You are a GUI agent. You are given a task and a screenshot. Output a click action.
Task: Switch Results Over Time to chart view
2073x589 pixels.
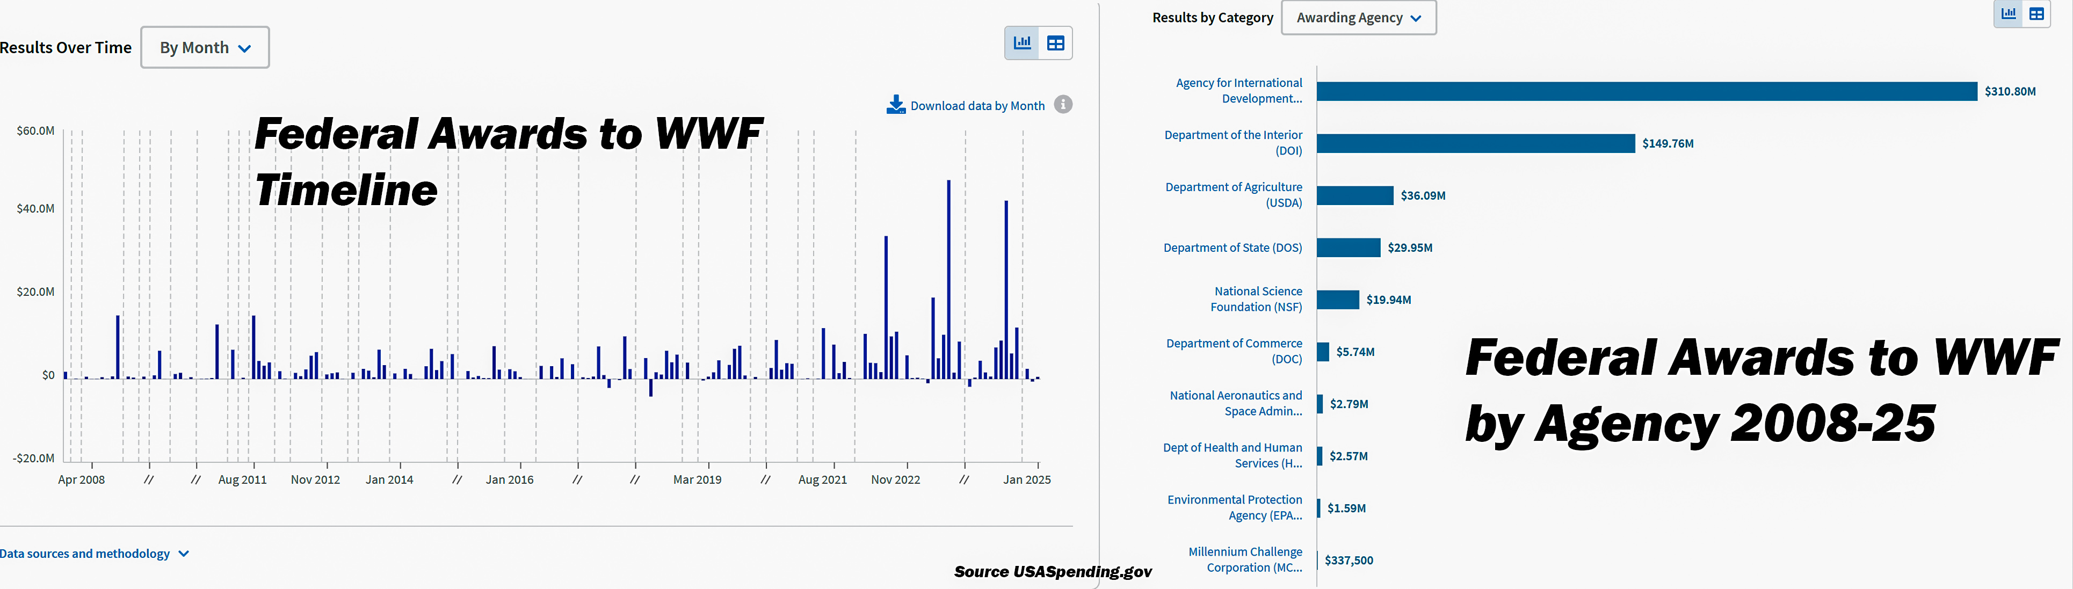tap(1022, 43)
